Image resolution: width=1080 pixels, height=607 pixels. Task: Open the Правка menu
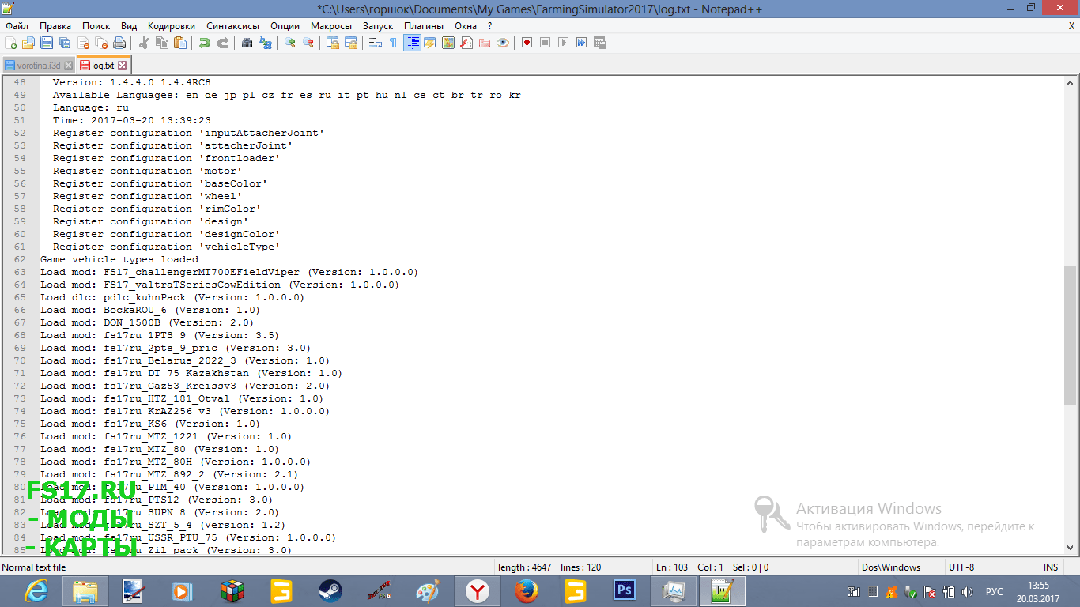(55, 26)
